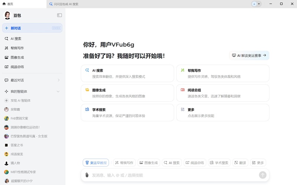Switch to the 首页 tab
The image size is (297, 185).
(8, 4)
